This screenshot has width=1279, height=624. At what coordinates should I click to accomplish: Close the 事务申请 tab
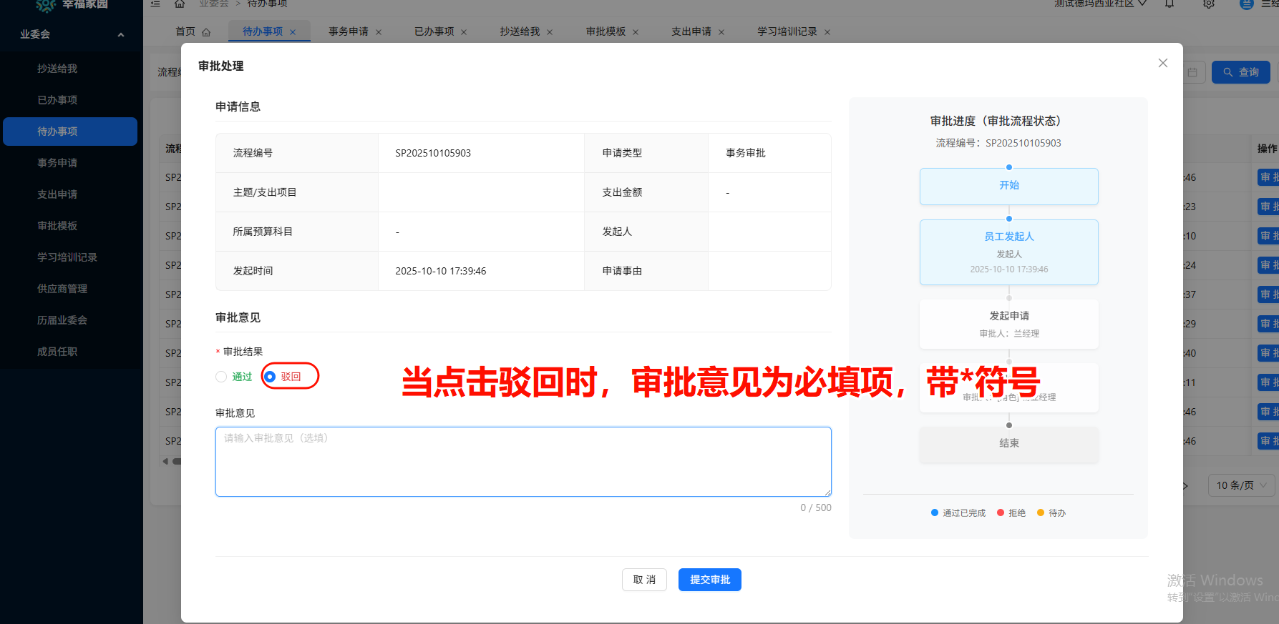point(379,32)
